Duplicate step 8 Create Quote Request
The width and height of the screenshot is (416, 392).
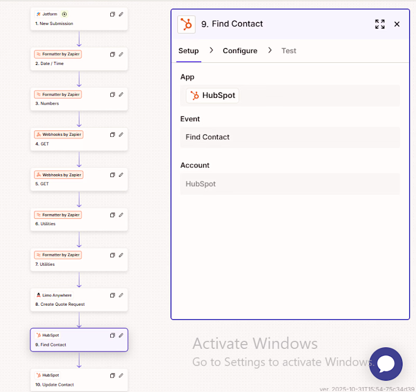coord(112,295)
